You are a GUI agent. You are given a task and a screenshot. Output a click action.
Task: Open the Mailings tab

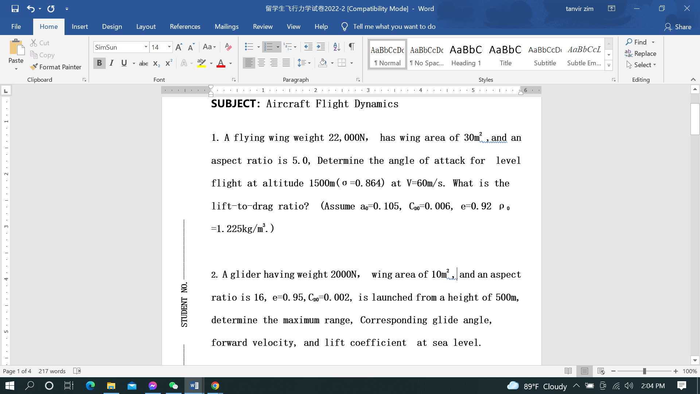click(226, 27)
